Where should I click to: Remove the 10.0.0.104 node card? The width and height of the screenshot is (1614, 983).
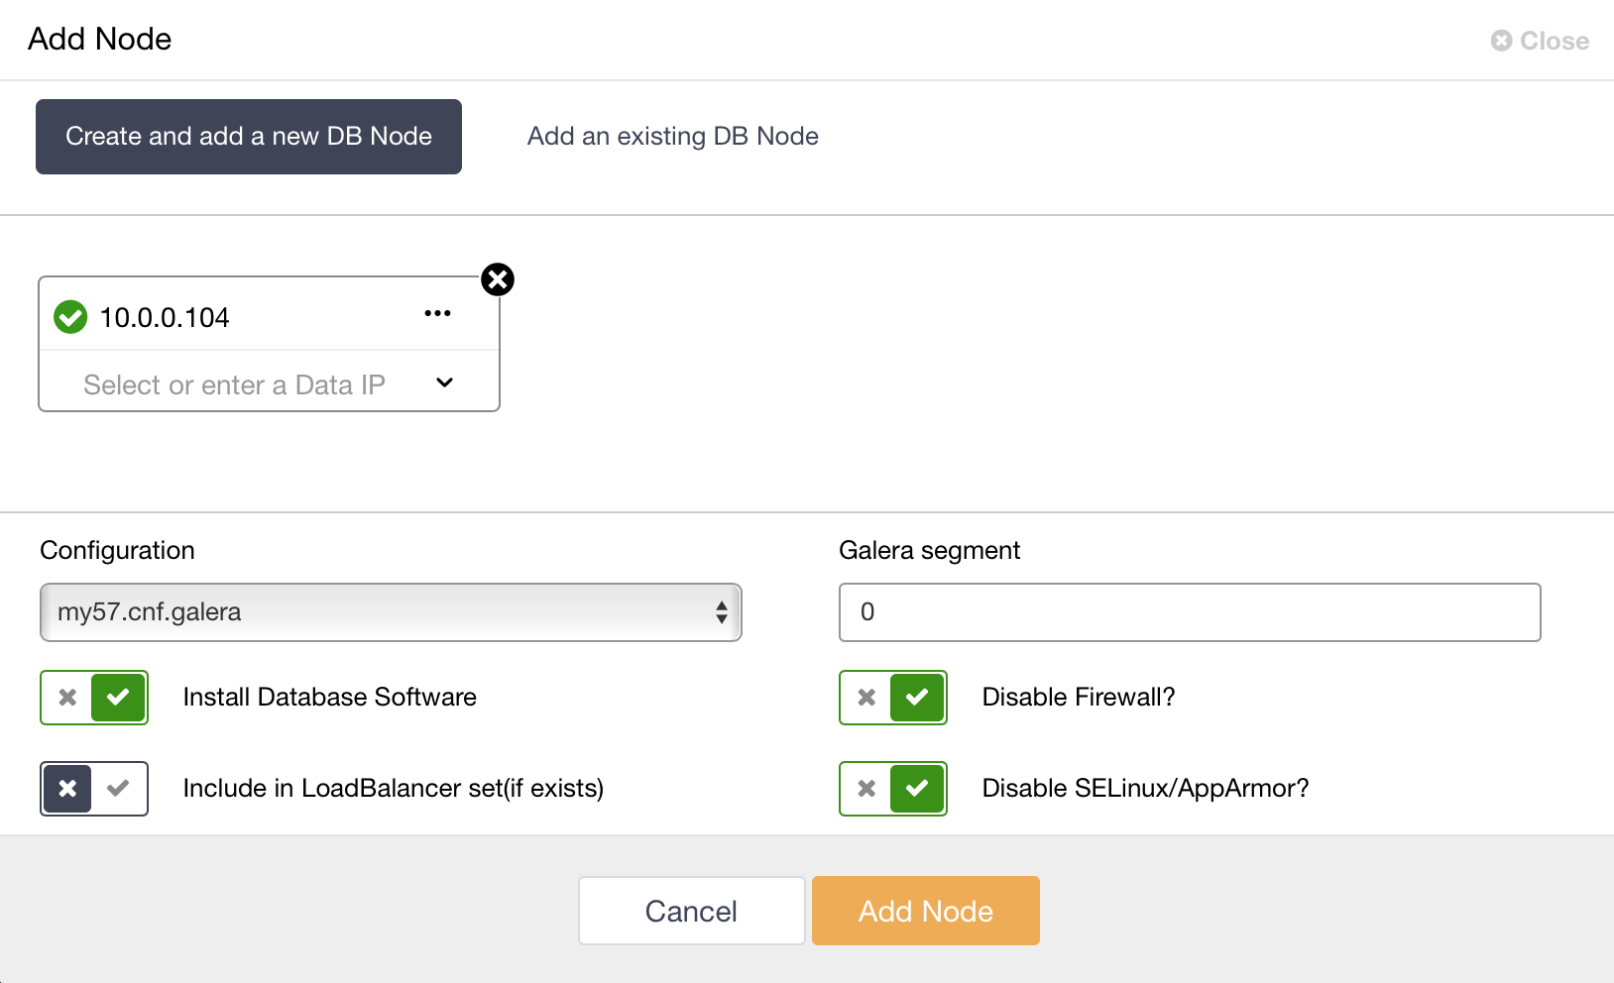pyautogui.click(x=498, y=279)
